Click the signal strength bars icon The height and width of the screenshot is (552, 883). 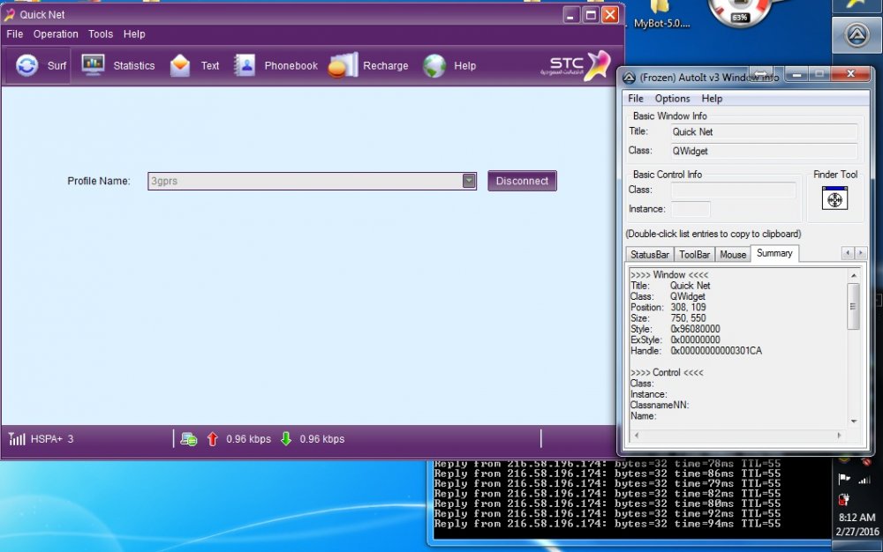click(x=17, y=438)
